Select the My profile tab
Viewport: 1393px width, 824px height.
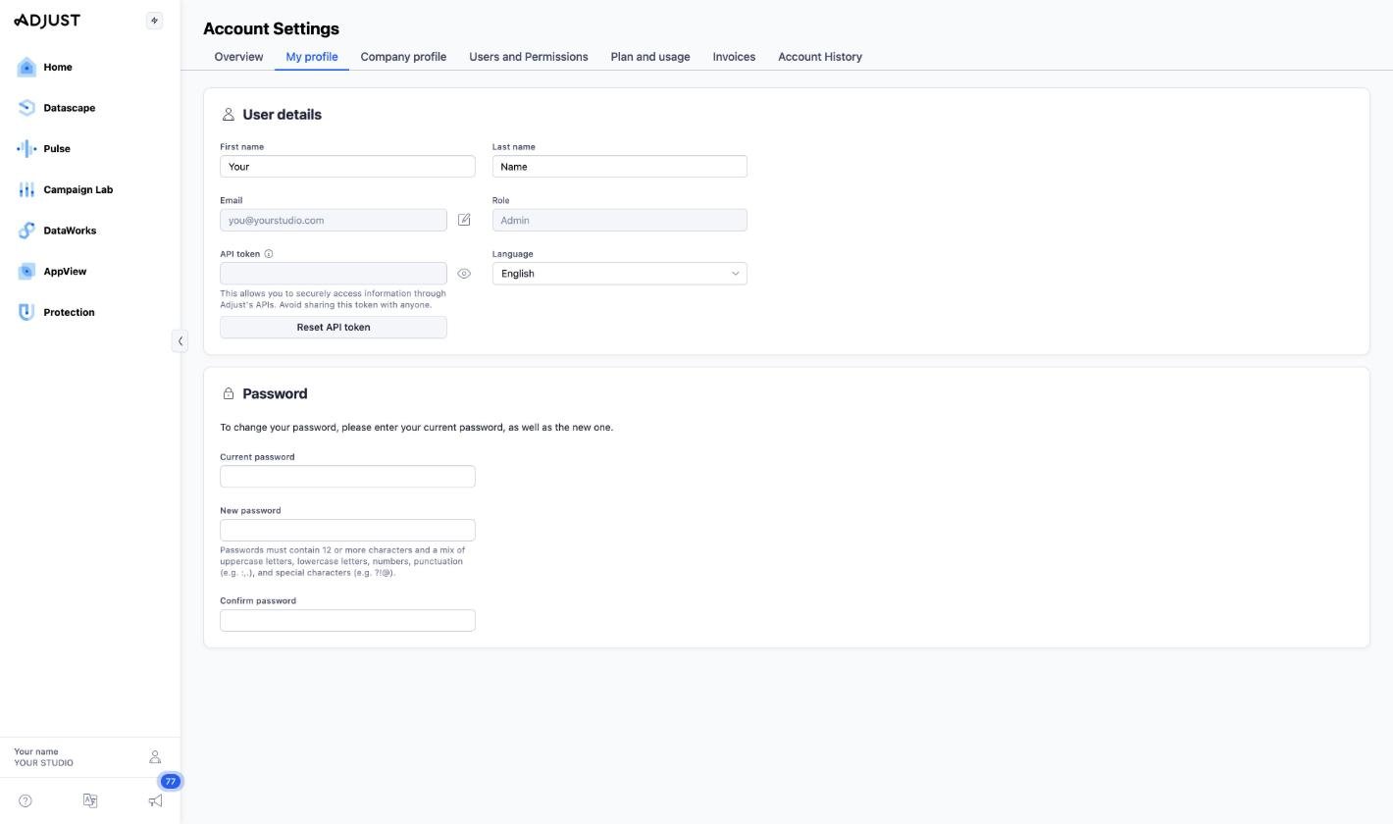312,57
